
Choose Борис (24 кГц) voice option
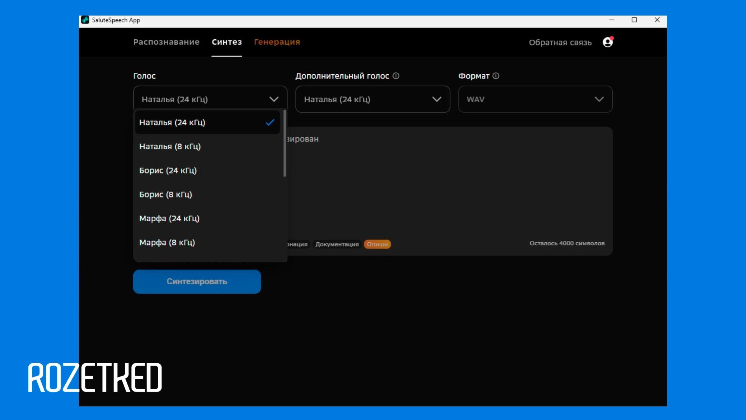tap(168, 171)
